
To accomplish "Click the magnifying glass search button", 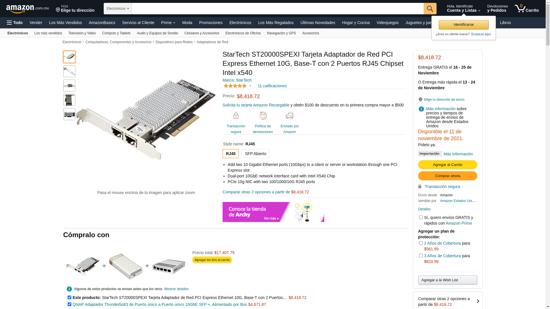I will [x=430, y=9].
